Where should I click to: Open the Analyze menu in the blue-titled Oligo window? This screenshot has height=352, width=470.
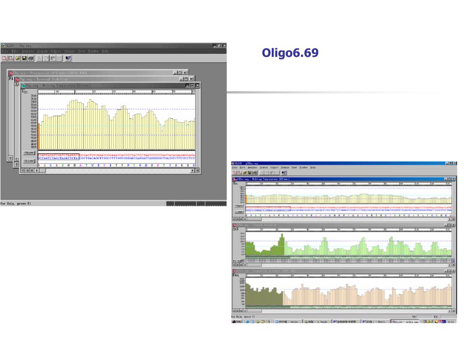point(252,168)
